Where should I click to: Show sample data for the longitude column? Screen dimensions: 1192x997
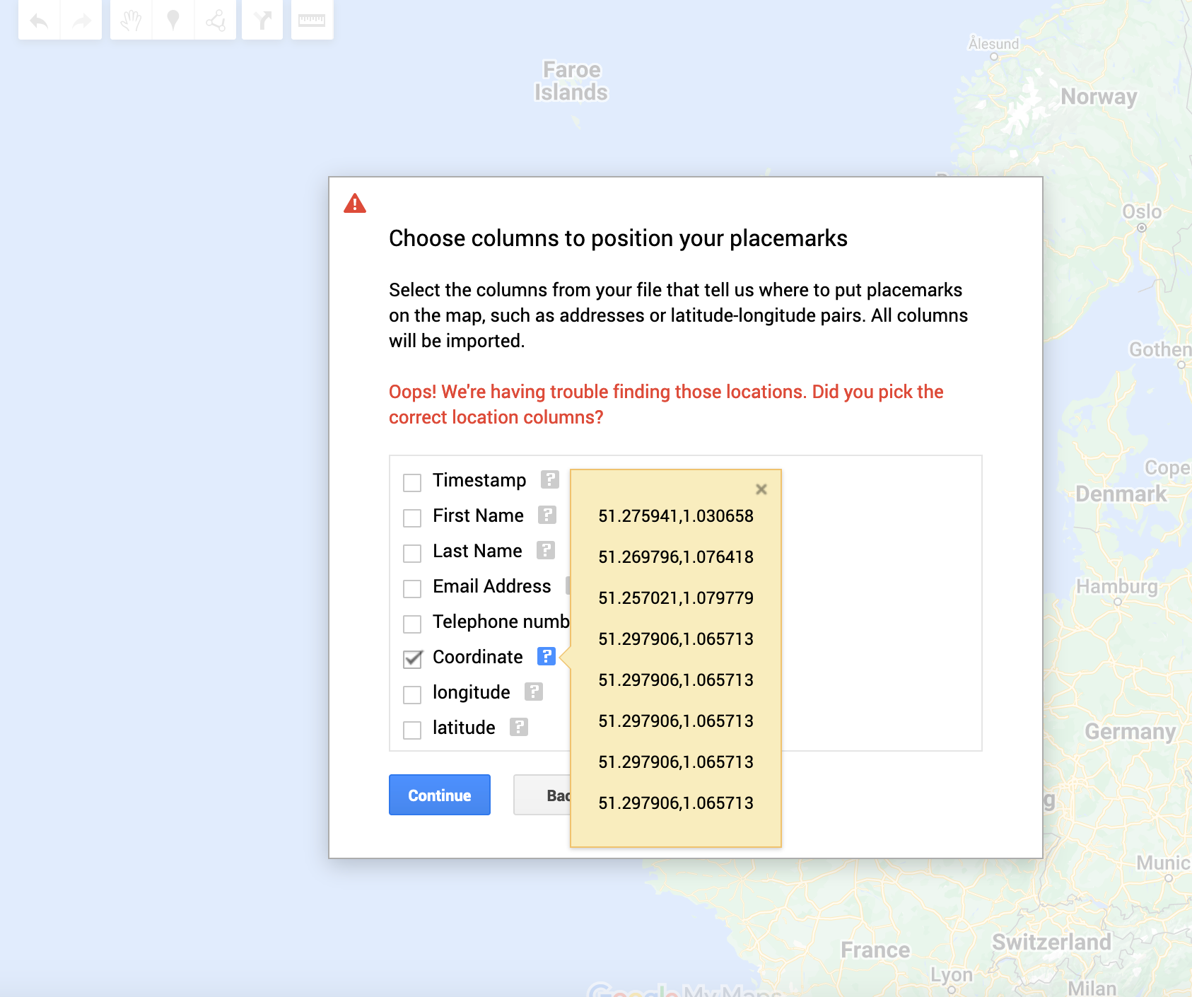534,692
